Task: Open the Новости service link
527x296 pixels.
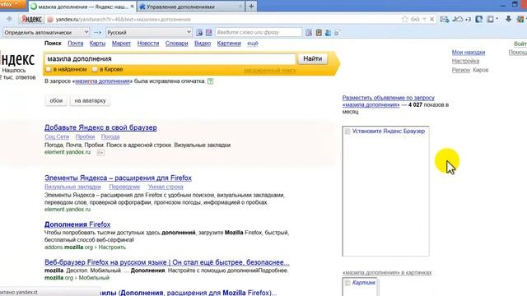Action: tap(148, 44)
